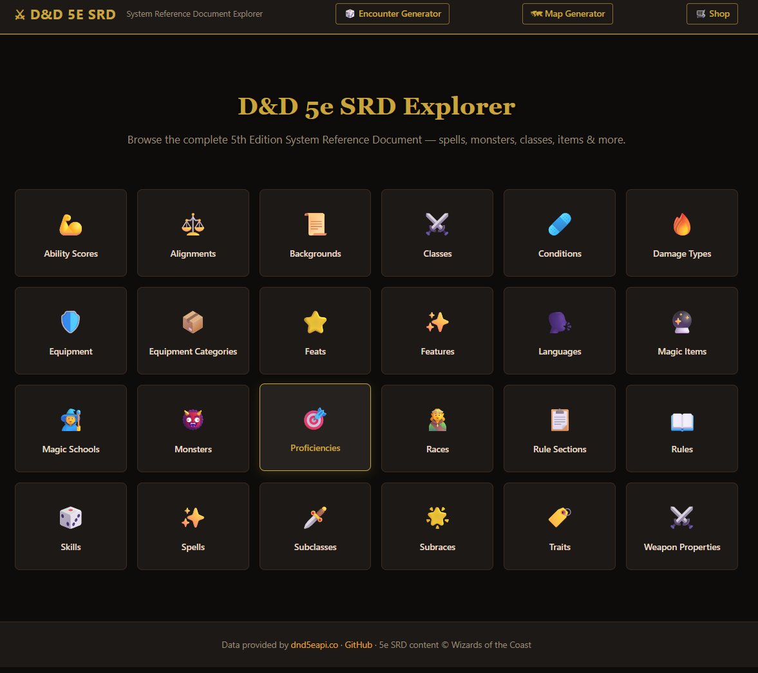This screenshot has width=758, height=673.
Task: Open the Feats star icon
Action: coord(315,322)
